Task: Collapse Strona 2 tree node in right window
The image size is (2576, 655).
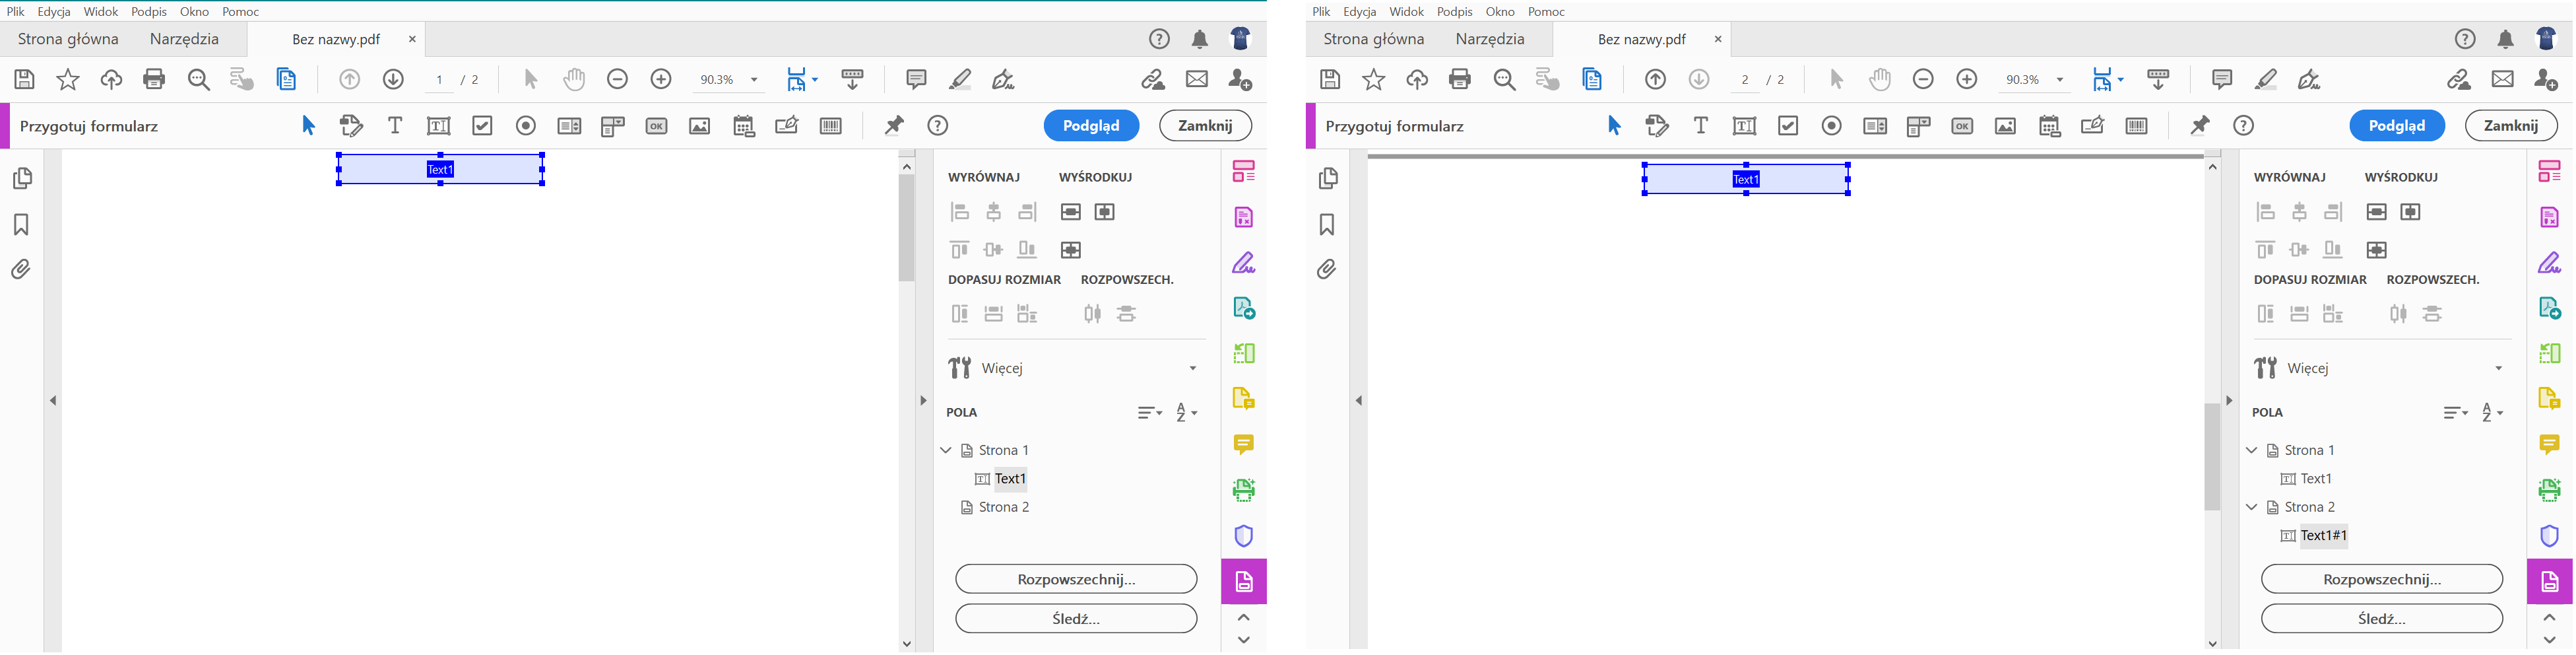Action: pyautogui.click(x=2252, y=508)
